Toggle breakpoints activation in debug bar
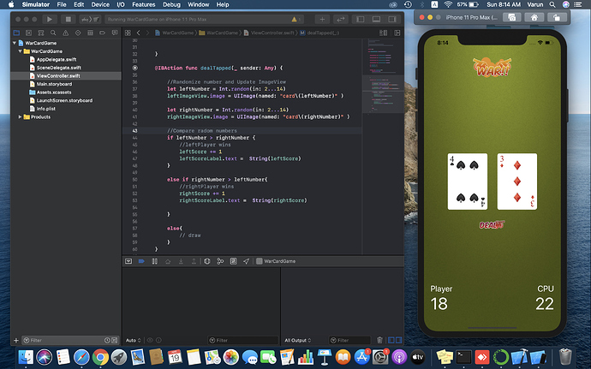The height and width of the screenshot is (369, 591). click(141, 260)
